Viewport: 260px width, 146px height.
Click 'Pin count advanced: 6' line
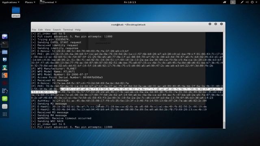pos(71,127)
